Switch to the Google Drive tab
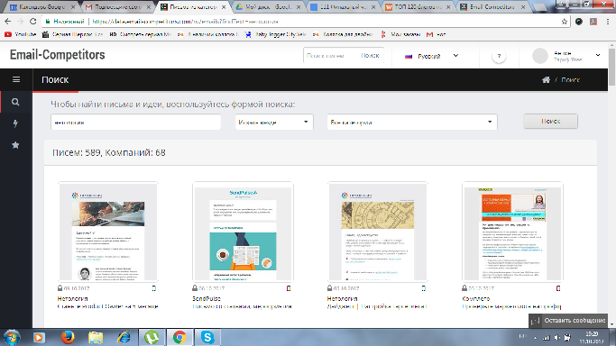The height and width of the screenshot is (346, 616). click(x=269, y=7)
